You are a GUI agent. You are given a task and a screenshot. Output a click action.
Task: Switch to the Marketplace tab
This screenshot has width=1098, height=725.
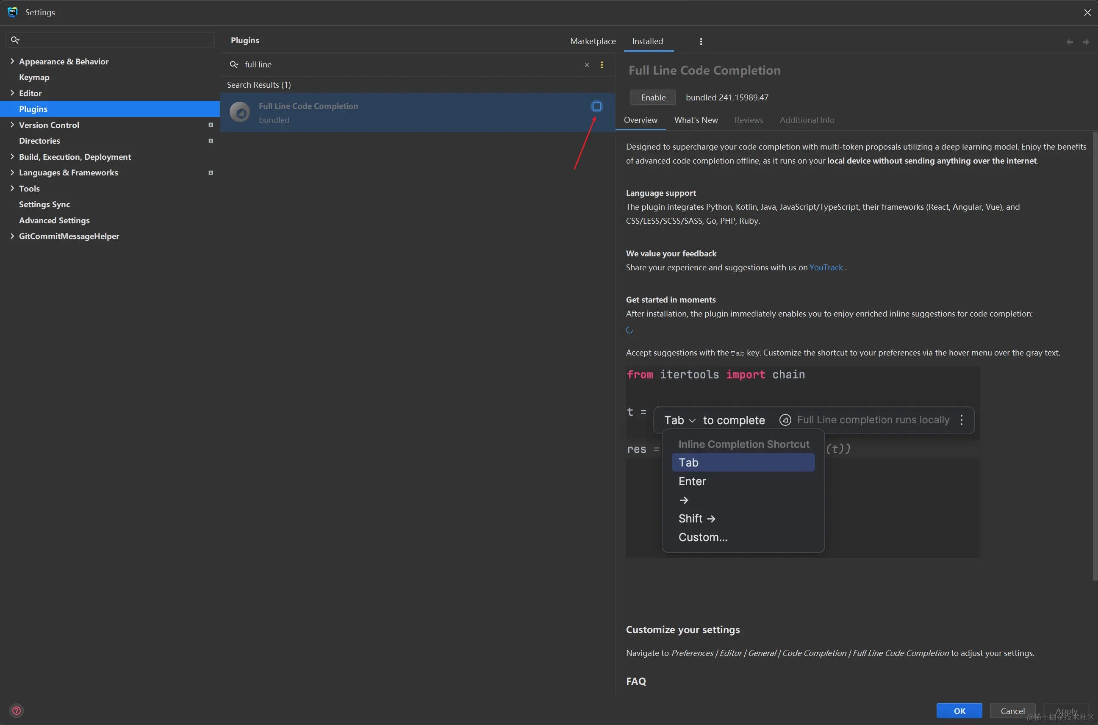pos(593,41)
